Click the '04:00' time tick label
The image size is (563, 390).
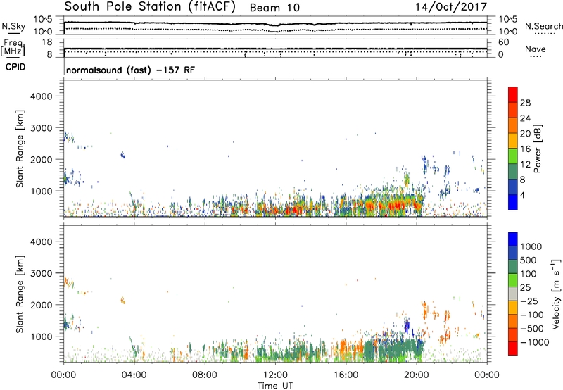(x=134, y=375)
